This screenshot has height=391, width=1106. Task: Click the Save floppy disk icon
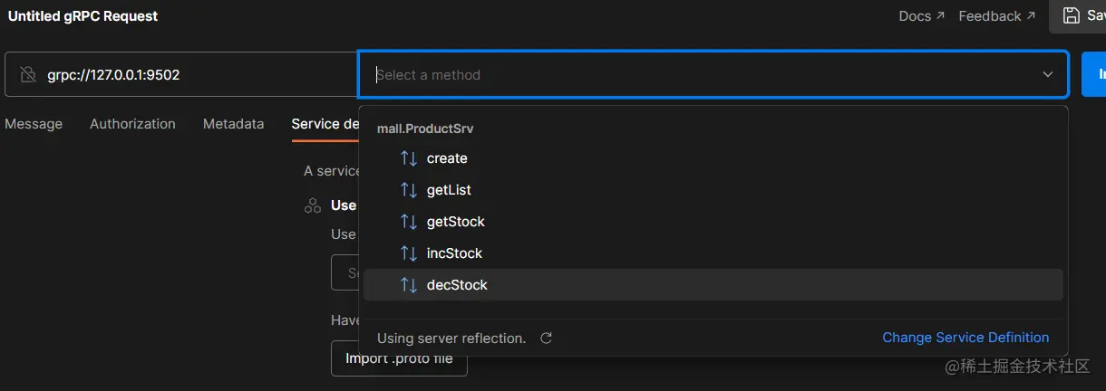[1072, 15]
